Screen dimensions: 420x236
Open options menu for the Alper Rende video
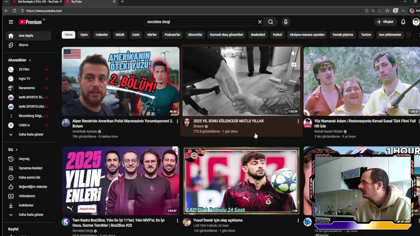[177, 121]
